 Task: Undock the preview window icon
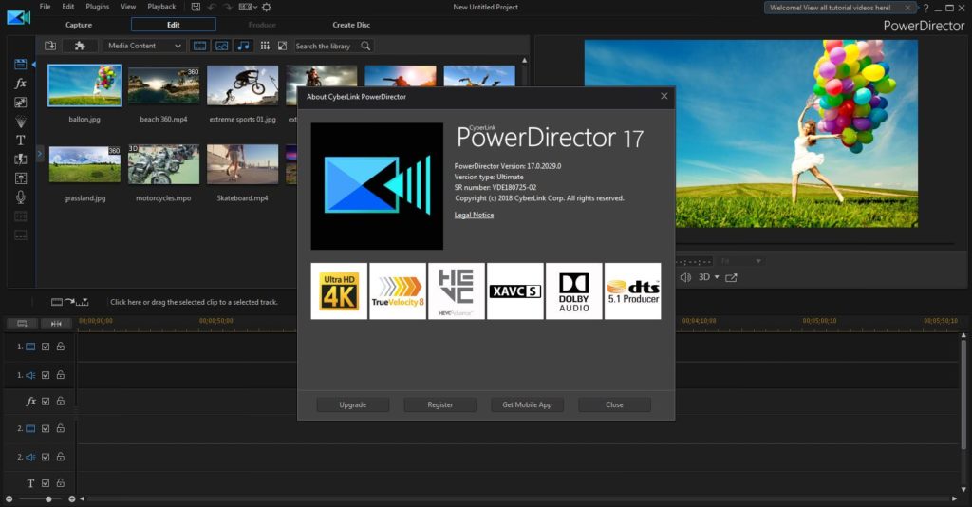tap(731, 277)
